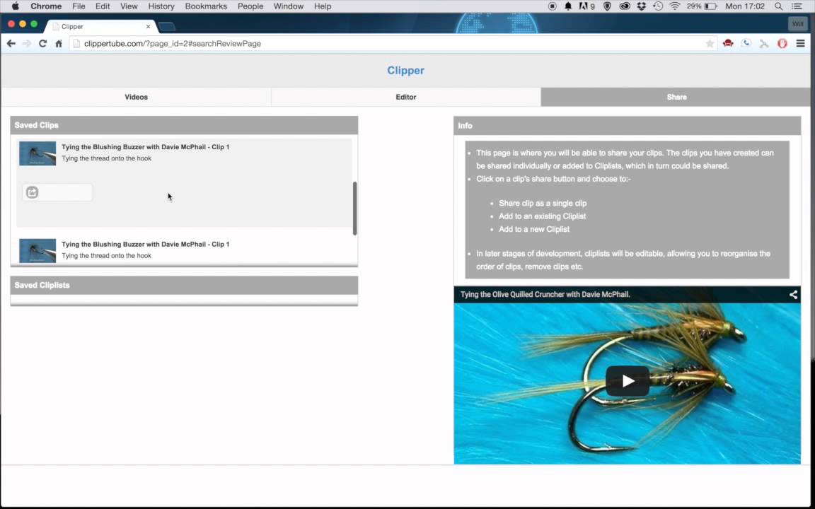Open the Help menu
815x509 pixels.
tap(323, 6)
